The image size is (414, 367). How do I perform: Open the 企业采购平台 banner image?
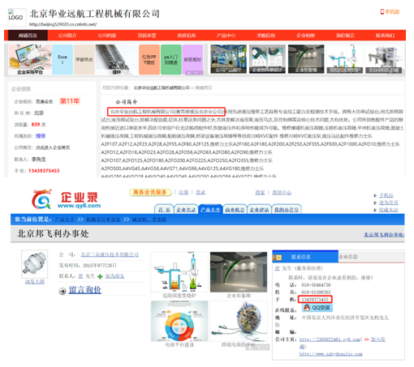coord(30,60)
